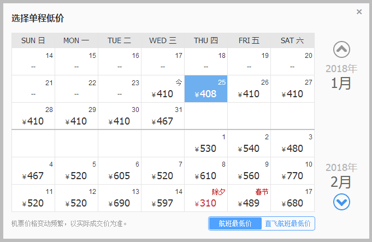
Task: Click the down arrow for next month
Action: 341,202
